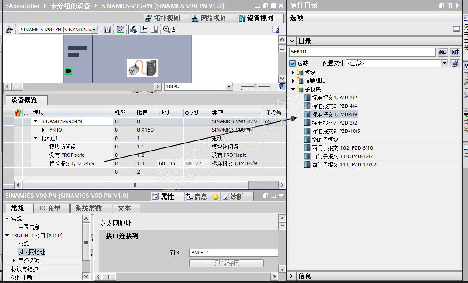
Task: Expand 高级选项 in properties tree
Action: [x=14, y=260]
